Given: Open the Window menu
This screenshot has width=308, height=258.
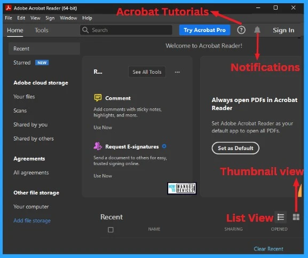Looking at the screenshot, I should tap(68, 18).
